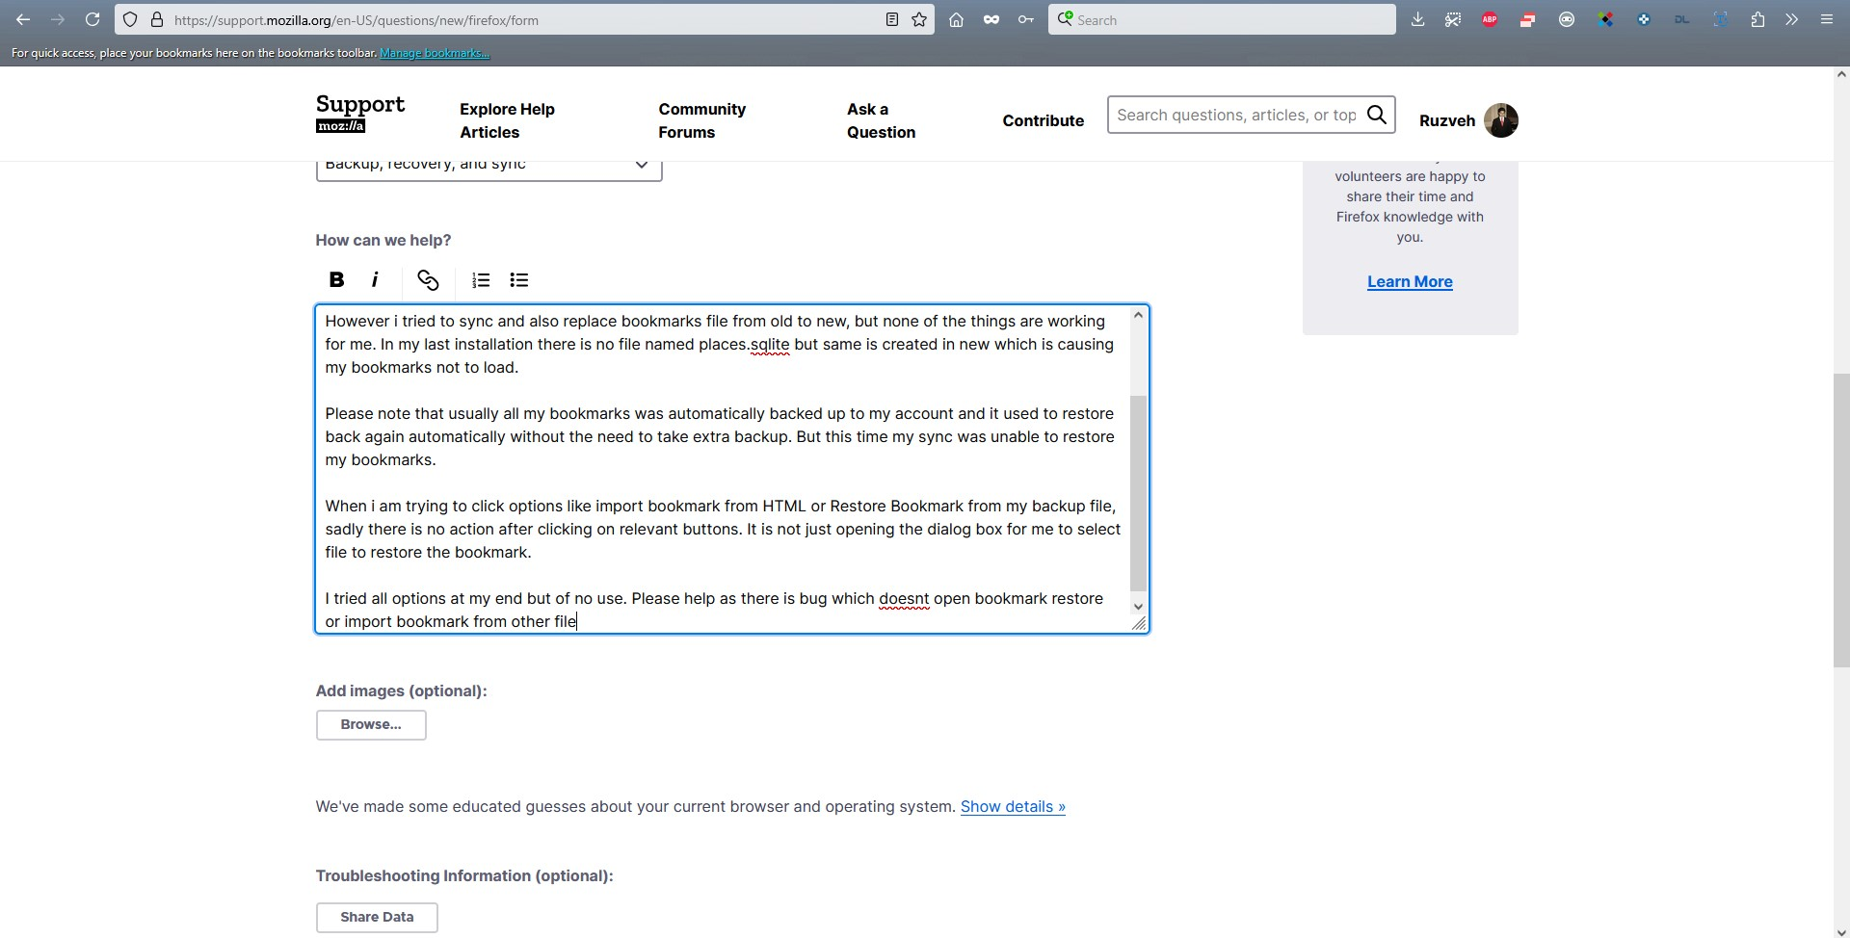This screenshot has height=938, width=1850.
Task: Open the tracking protection shield panel
Action: coord(130,19)
